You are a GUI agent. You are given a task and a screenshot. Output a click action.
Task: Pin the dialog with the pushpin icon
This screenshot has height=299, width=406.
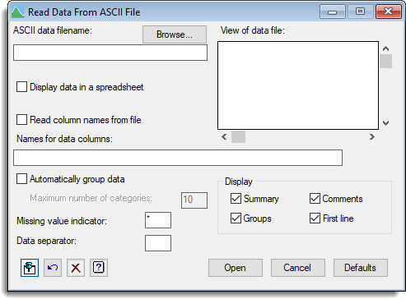[x=30, y=268]
